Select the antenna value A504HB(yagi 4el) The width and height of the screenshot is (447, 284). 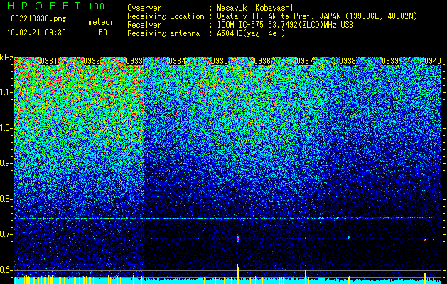[251, 33]
